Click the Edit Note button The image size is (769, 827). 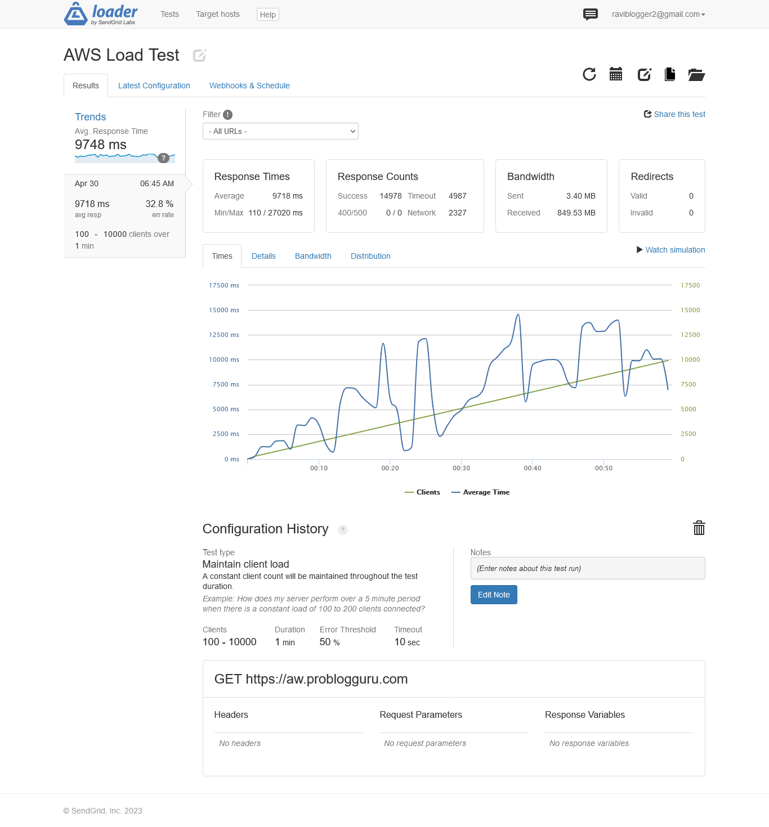coord(494,595)
